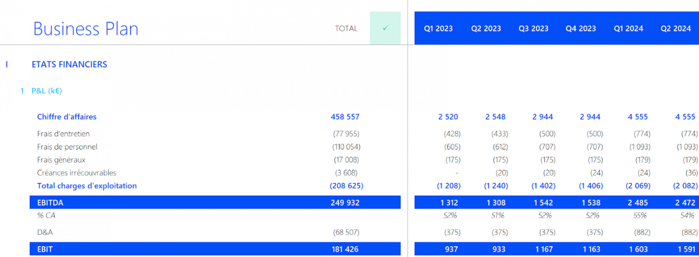Click Q4 2023 total charges cell (1 406)
The width and height of the screenshot is (699, 257).
pyautogui.click(x=591, y=186)
